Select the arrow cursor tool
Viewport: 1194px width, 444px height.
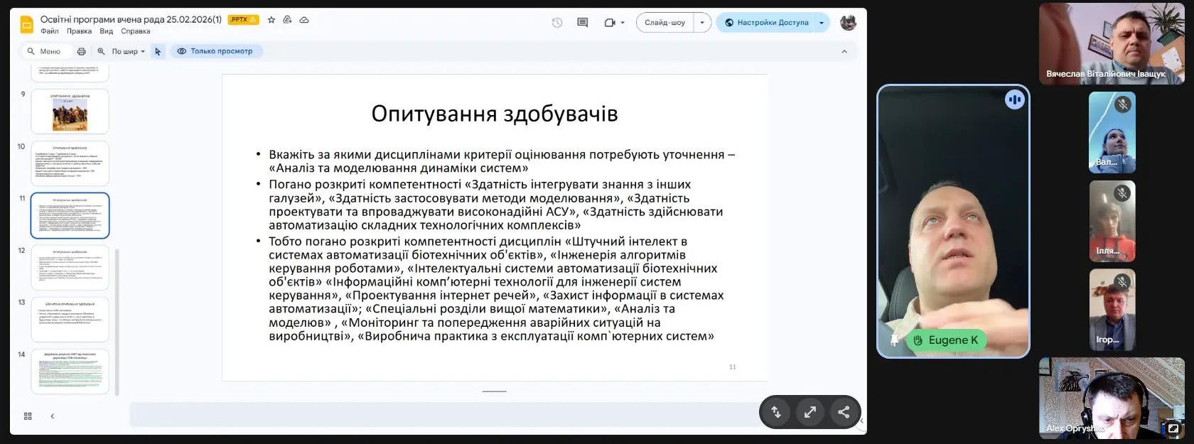pyautogui.click(x=158, y=51)
